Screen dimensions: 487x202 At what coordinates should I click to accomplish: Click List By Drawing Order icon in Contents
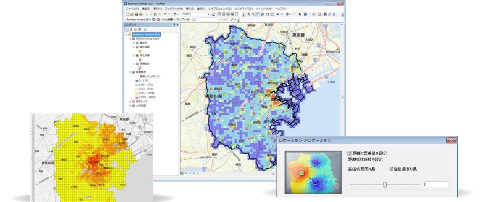point(127,29)
